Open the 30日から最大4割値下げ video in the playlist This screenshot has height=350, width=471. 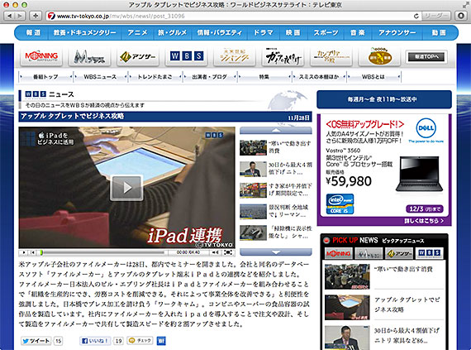click(x=276, y=169)
